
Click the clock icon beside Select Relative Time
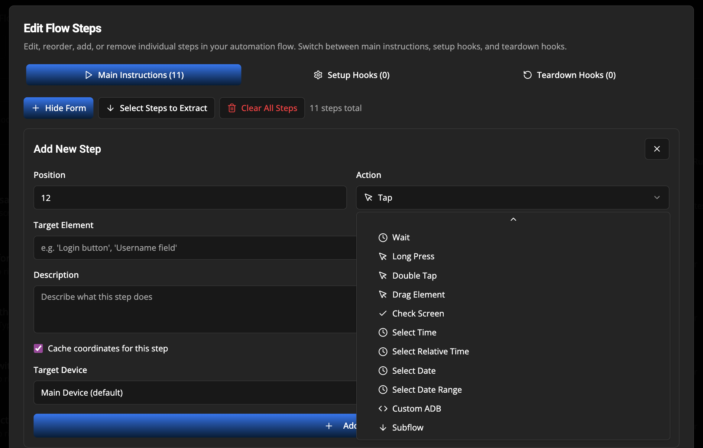383,351
